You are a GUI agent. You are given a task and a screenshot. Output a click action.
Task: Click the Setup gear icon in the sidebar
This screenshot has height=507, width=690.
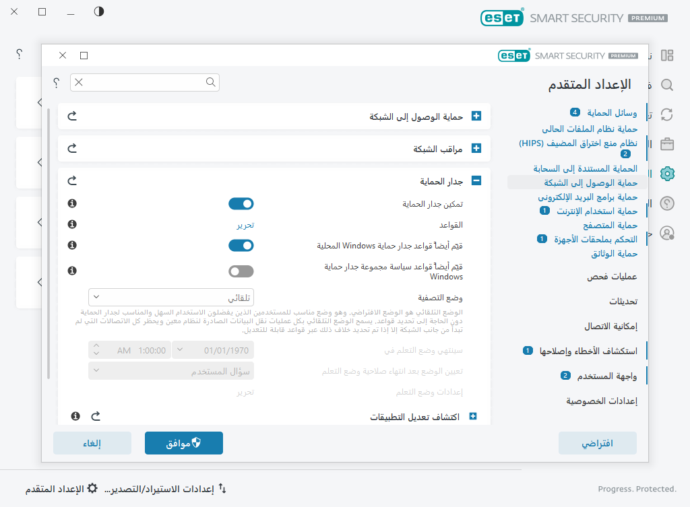666,174
